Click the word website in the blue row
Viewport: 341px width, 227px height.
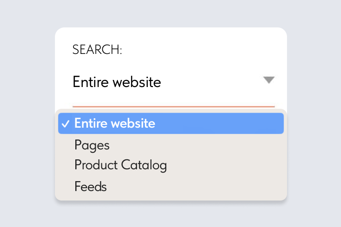click(133, 123)
